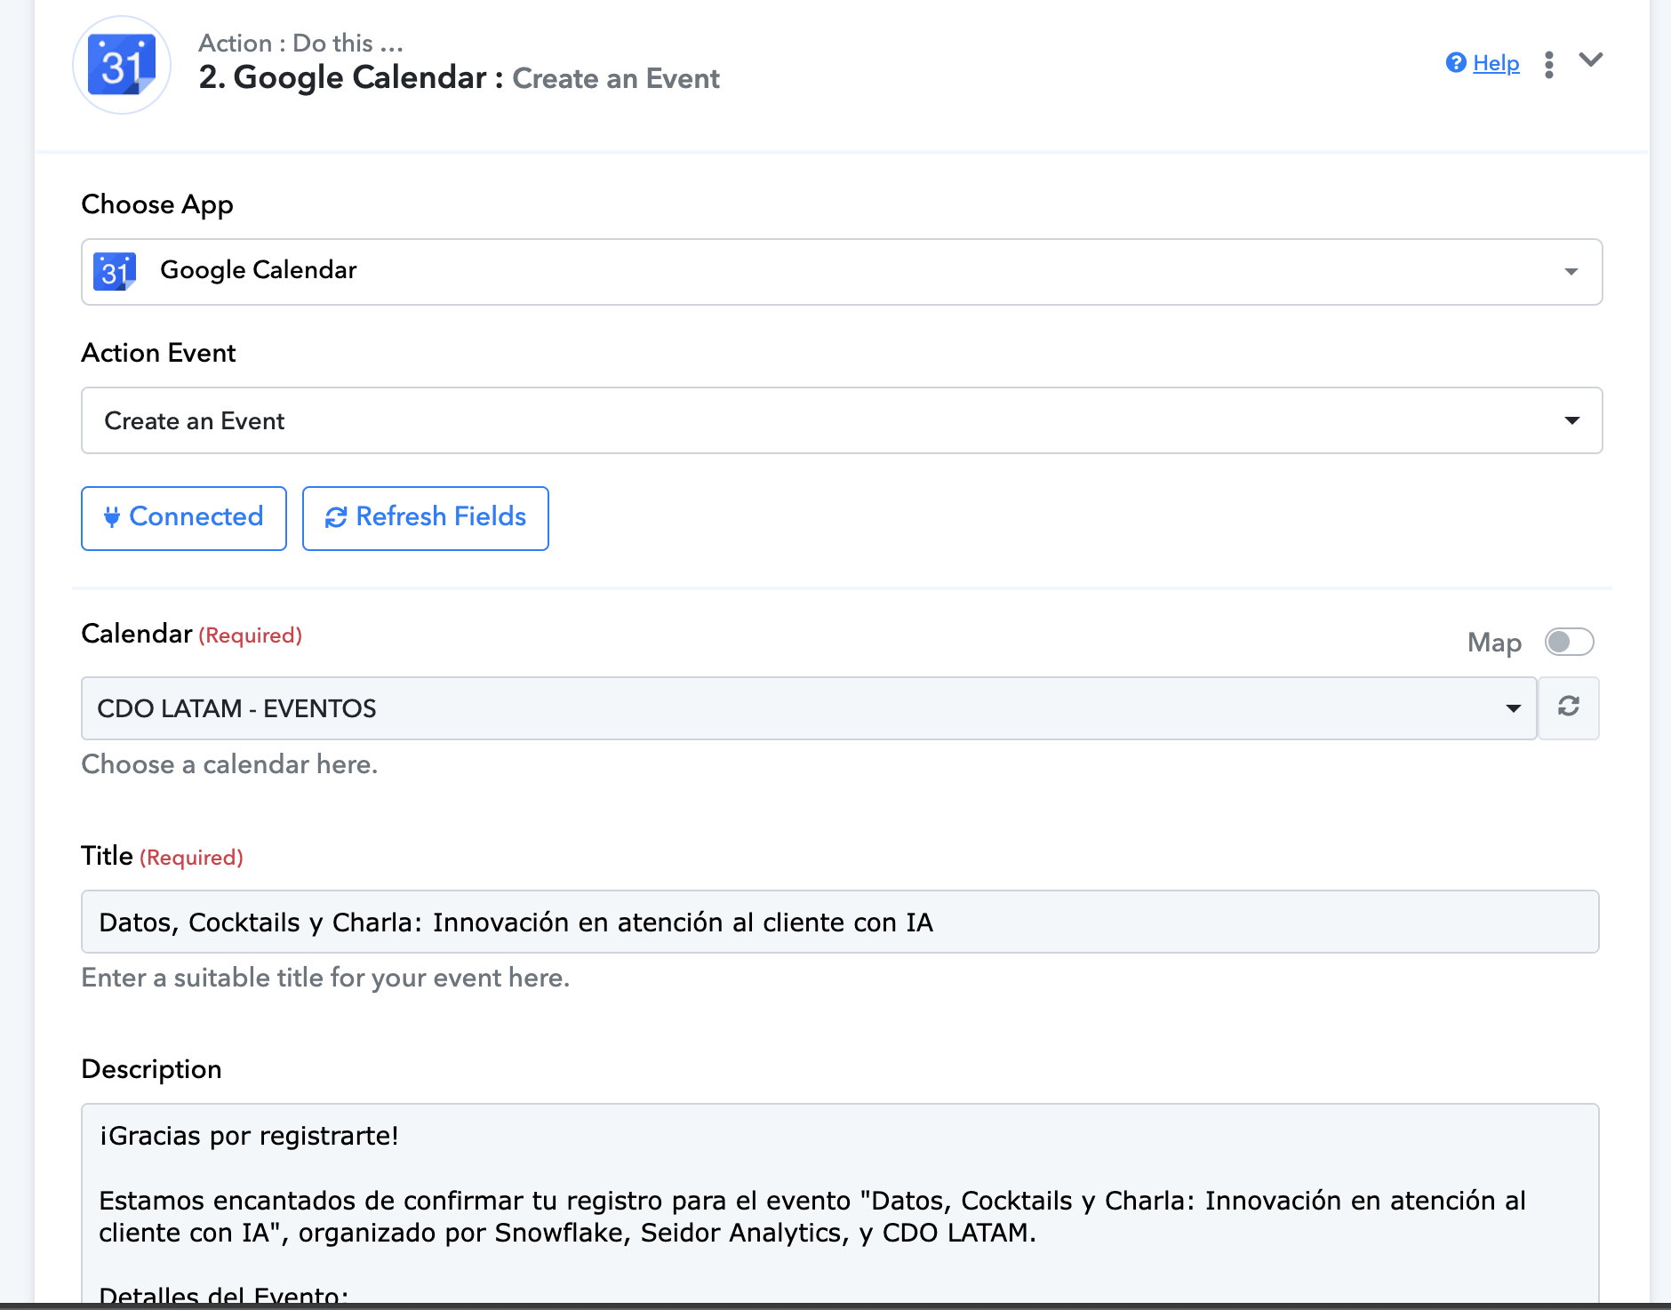The width and height of the screenshot is (1671, 1310).
Task: Click the plug icon on Connected
Action: click(112, 517)
